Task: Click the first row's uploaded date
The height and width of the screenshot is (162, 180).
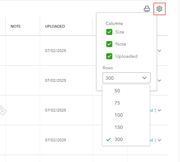Action: pos(55,51)
